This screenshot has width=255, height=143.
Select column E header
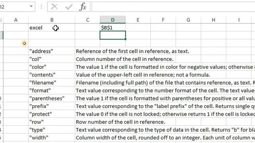(x=138, y=20)
